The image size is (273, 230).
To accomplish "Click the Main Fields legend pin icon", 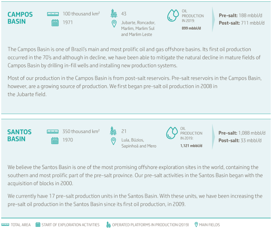I will [196, 225].
